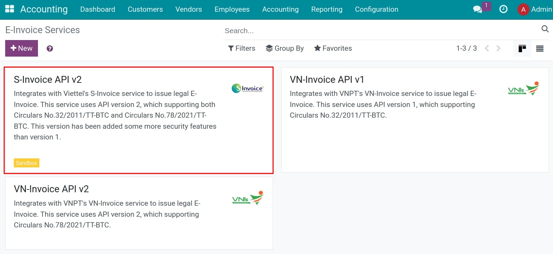Image resolution: width=553 pixels, height=254 pixels.
Task: Open the Filters dropdown
Action: [242, 48]
